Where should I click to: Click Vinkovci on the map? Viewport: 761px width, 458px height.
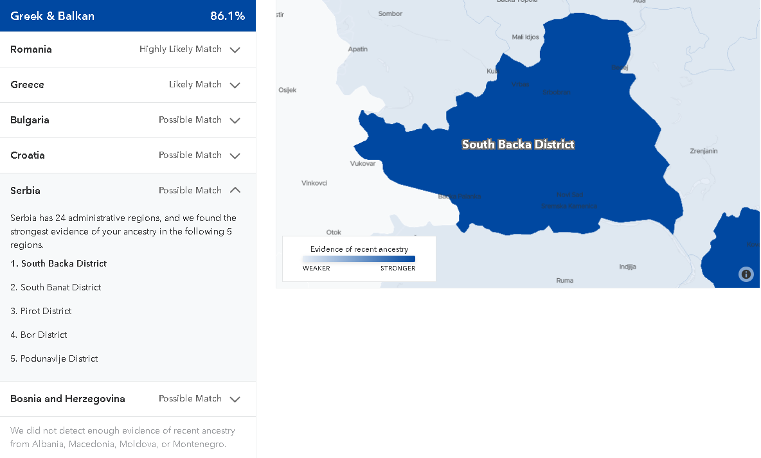point(314,183)
